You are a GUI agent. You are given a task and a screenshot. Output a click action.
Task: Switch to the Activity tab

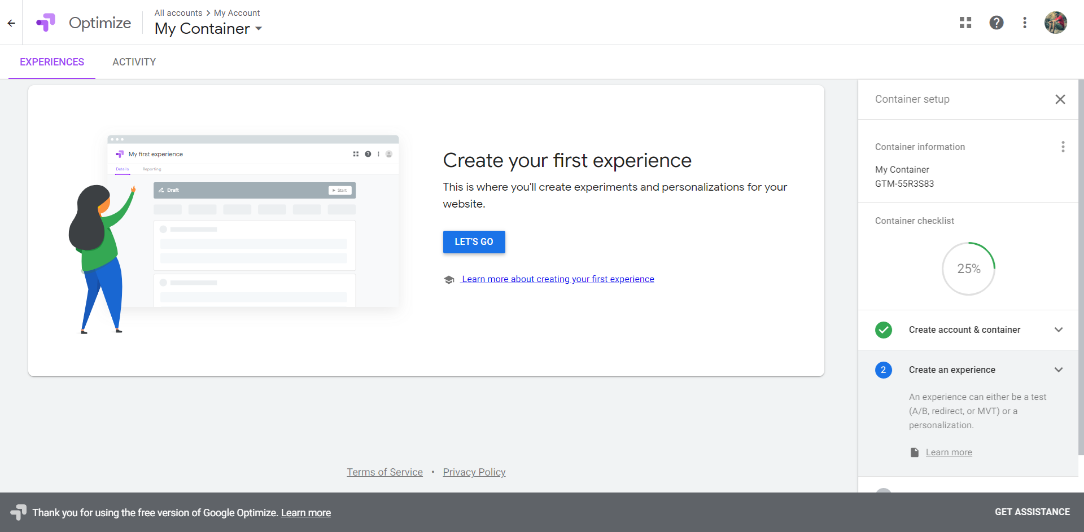pyautogui.click(x=134, y=62)
